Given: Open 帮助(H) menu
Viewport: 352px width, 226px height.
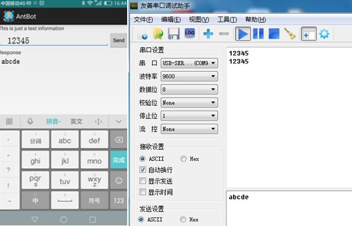Looking at the screenshot, I should tap(255, 20).
